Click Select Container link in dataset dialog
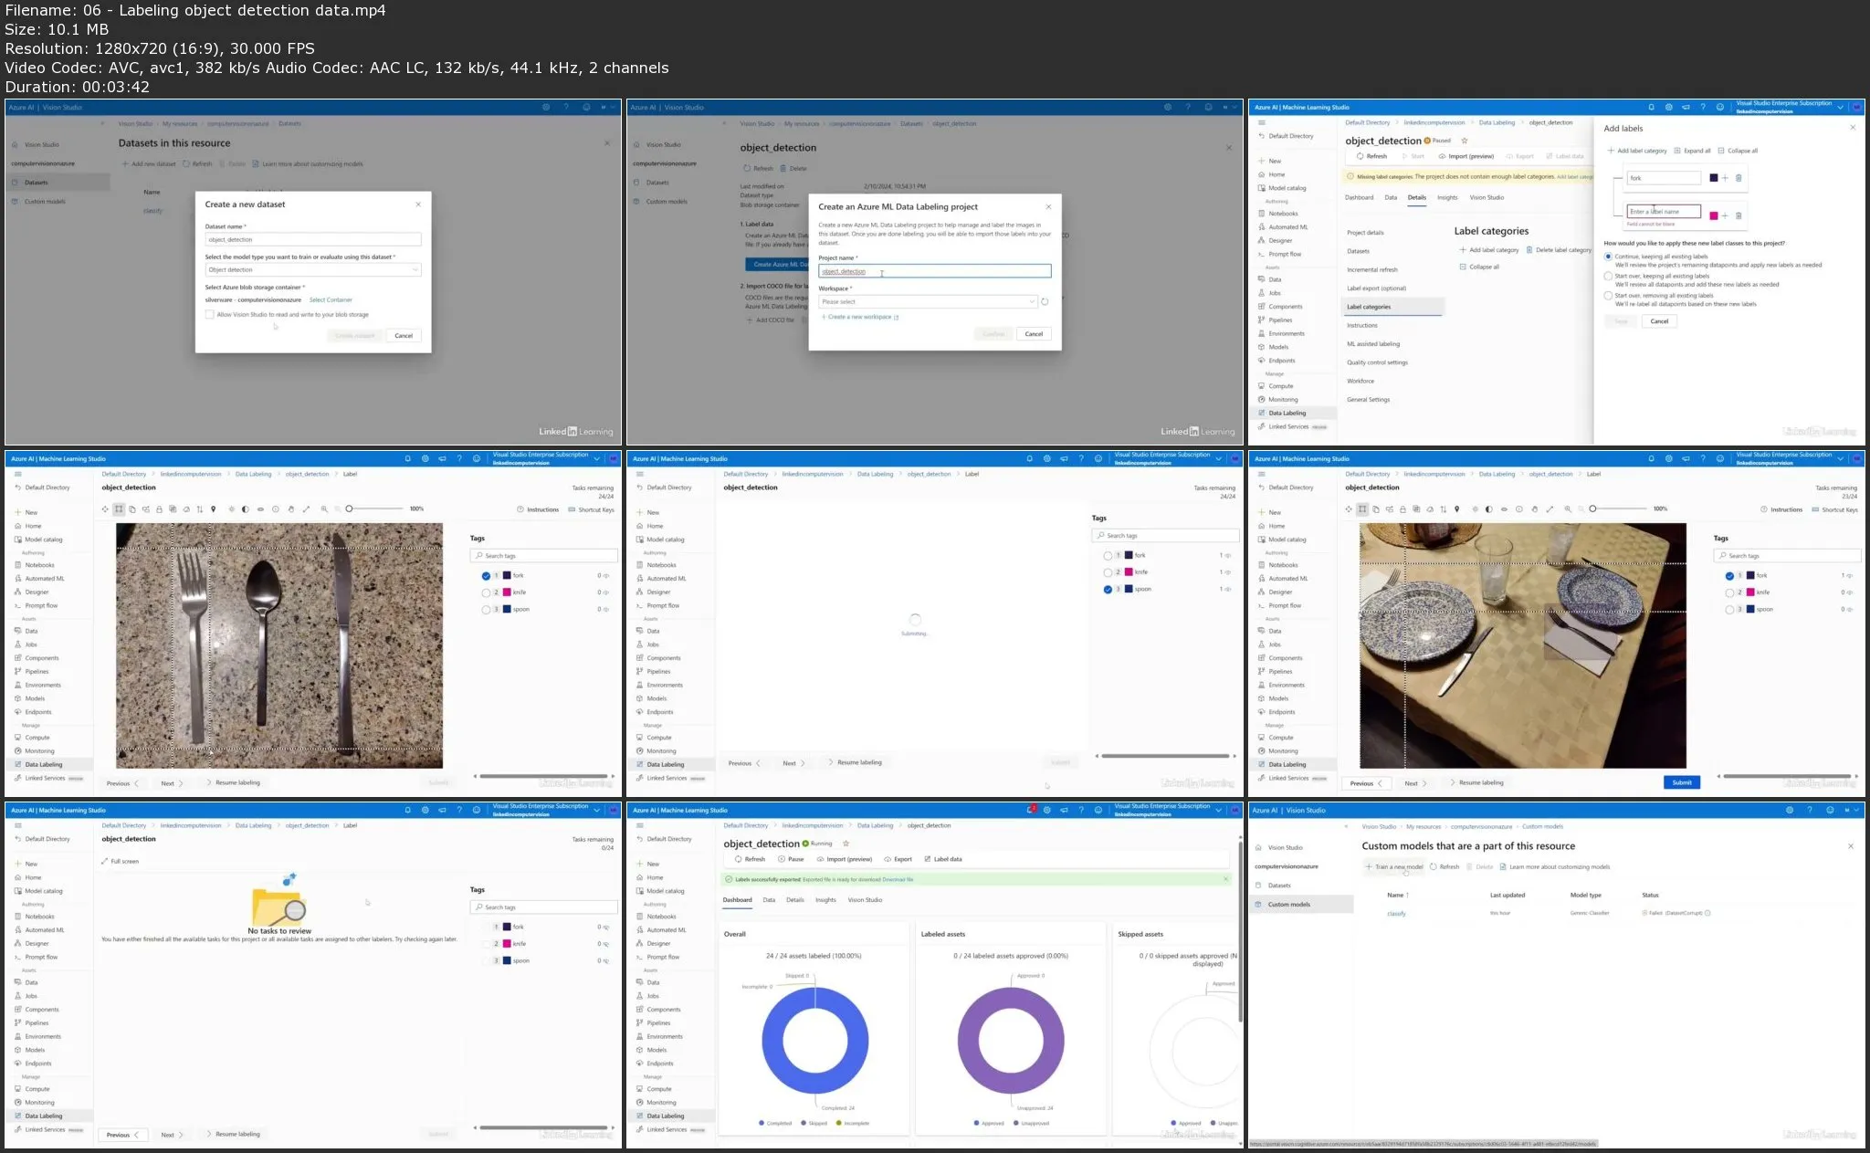The height and width of the screenshot is (1153, 1870). point(331,299)
